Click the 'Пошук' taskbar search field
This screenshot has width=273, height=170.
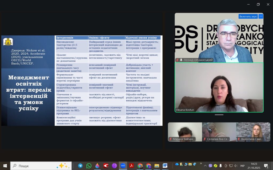40,166
